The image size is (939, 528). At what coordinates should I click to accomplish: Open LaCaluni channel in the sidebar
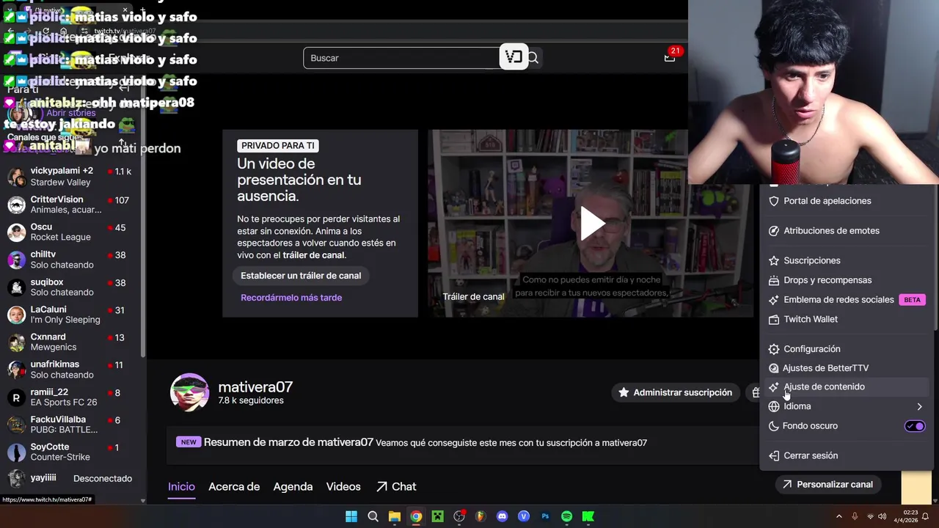[x=71, y=315]
